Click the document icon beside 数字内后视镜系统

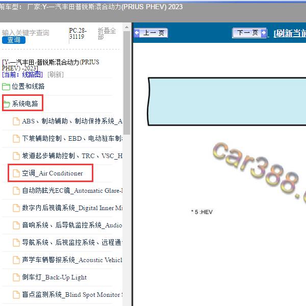pos(16,208)
